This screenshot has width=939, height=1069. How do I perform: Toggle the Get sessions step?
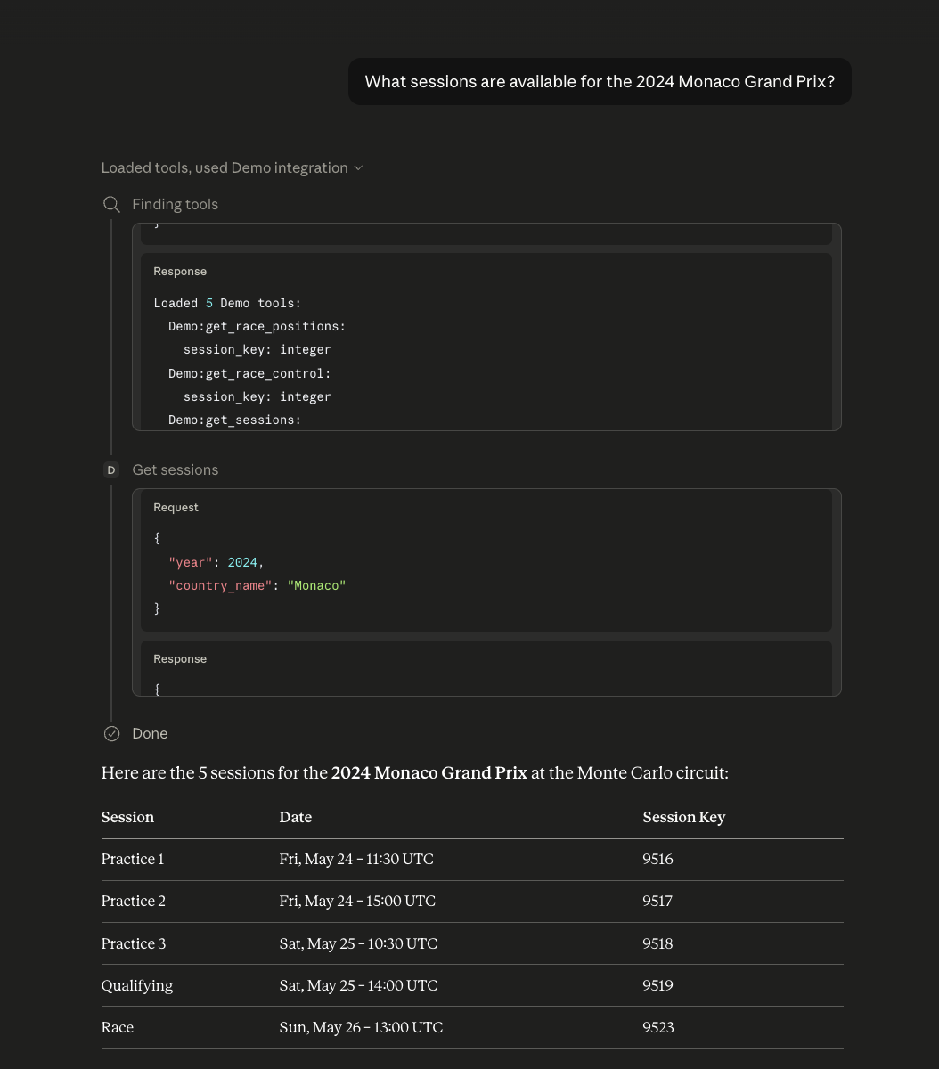point(175,469)
